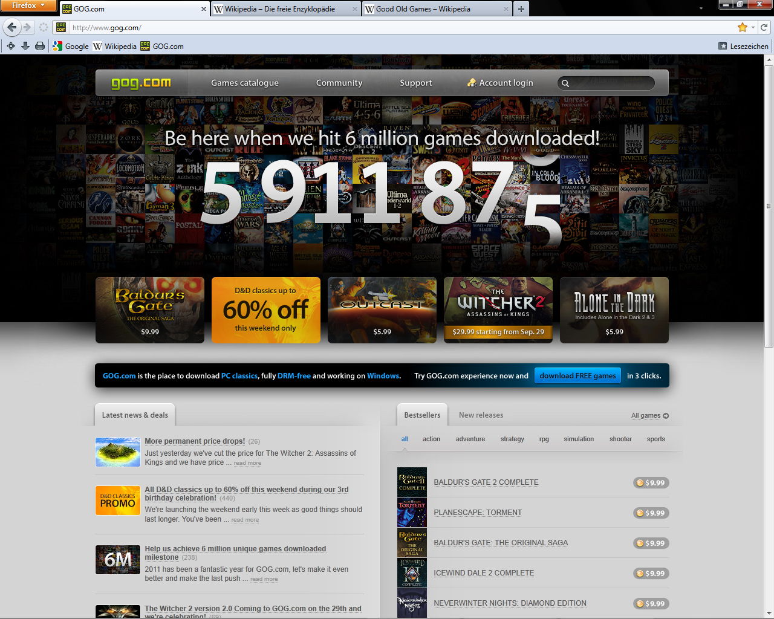Screen dimensions: 774x619
Task: Click the gog.com logo in site header
Action: click(x=141, y=83)
